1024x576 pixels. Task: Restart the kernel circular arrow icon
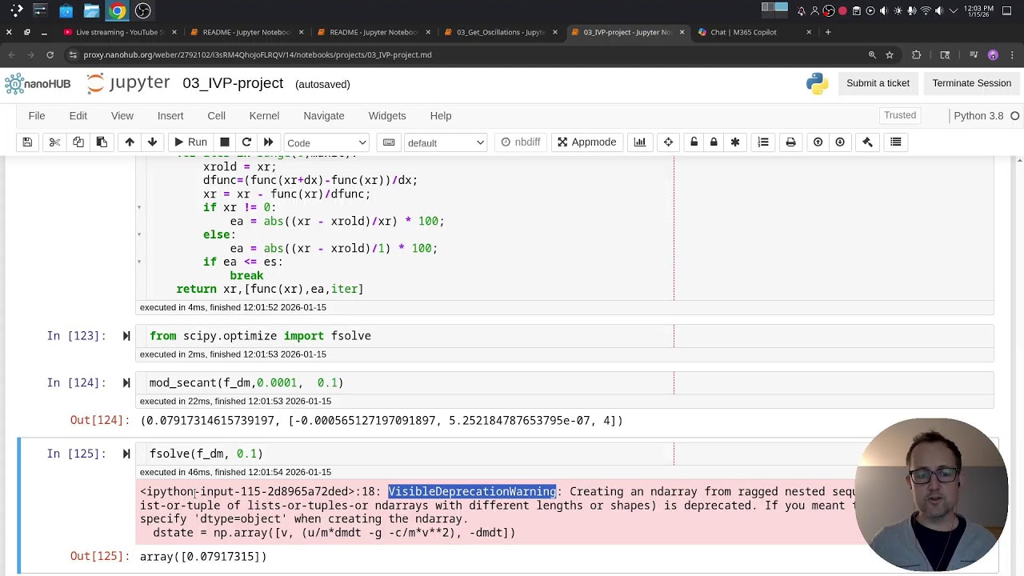tap(246, 142)
